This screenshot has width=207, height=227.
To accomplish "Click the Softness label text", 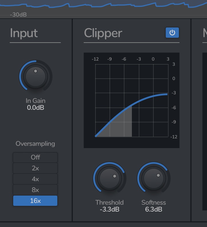I will pyautogui.click(x=154, y=202).
